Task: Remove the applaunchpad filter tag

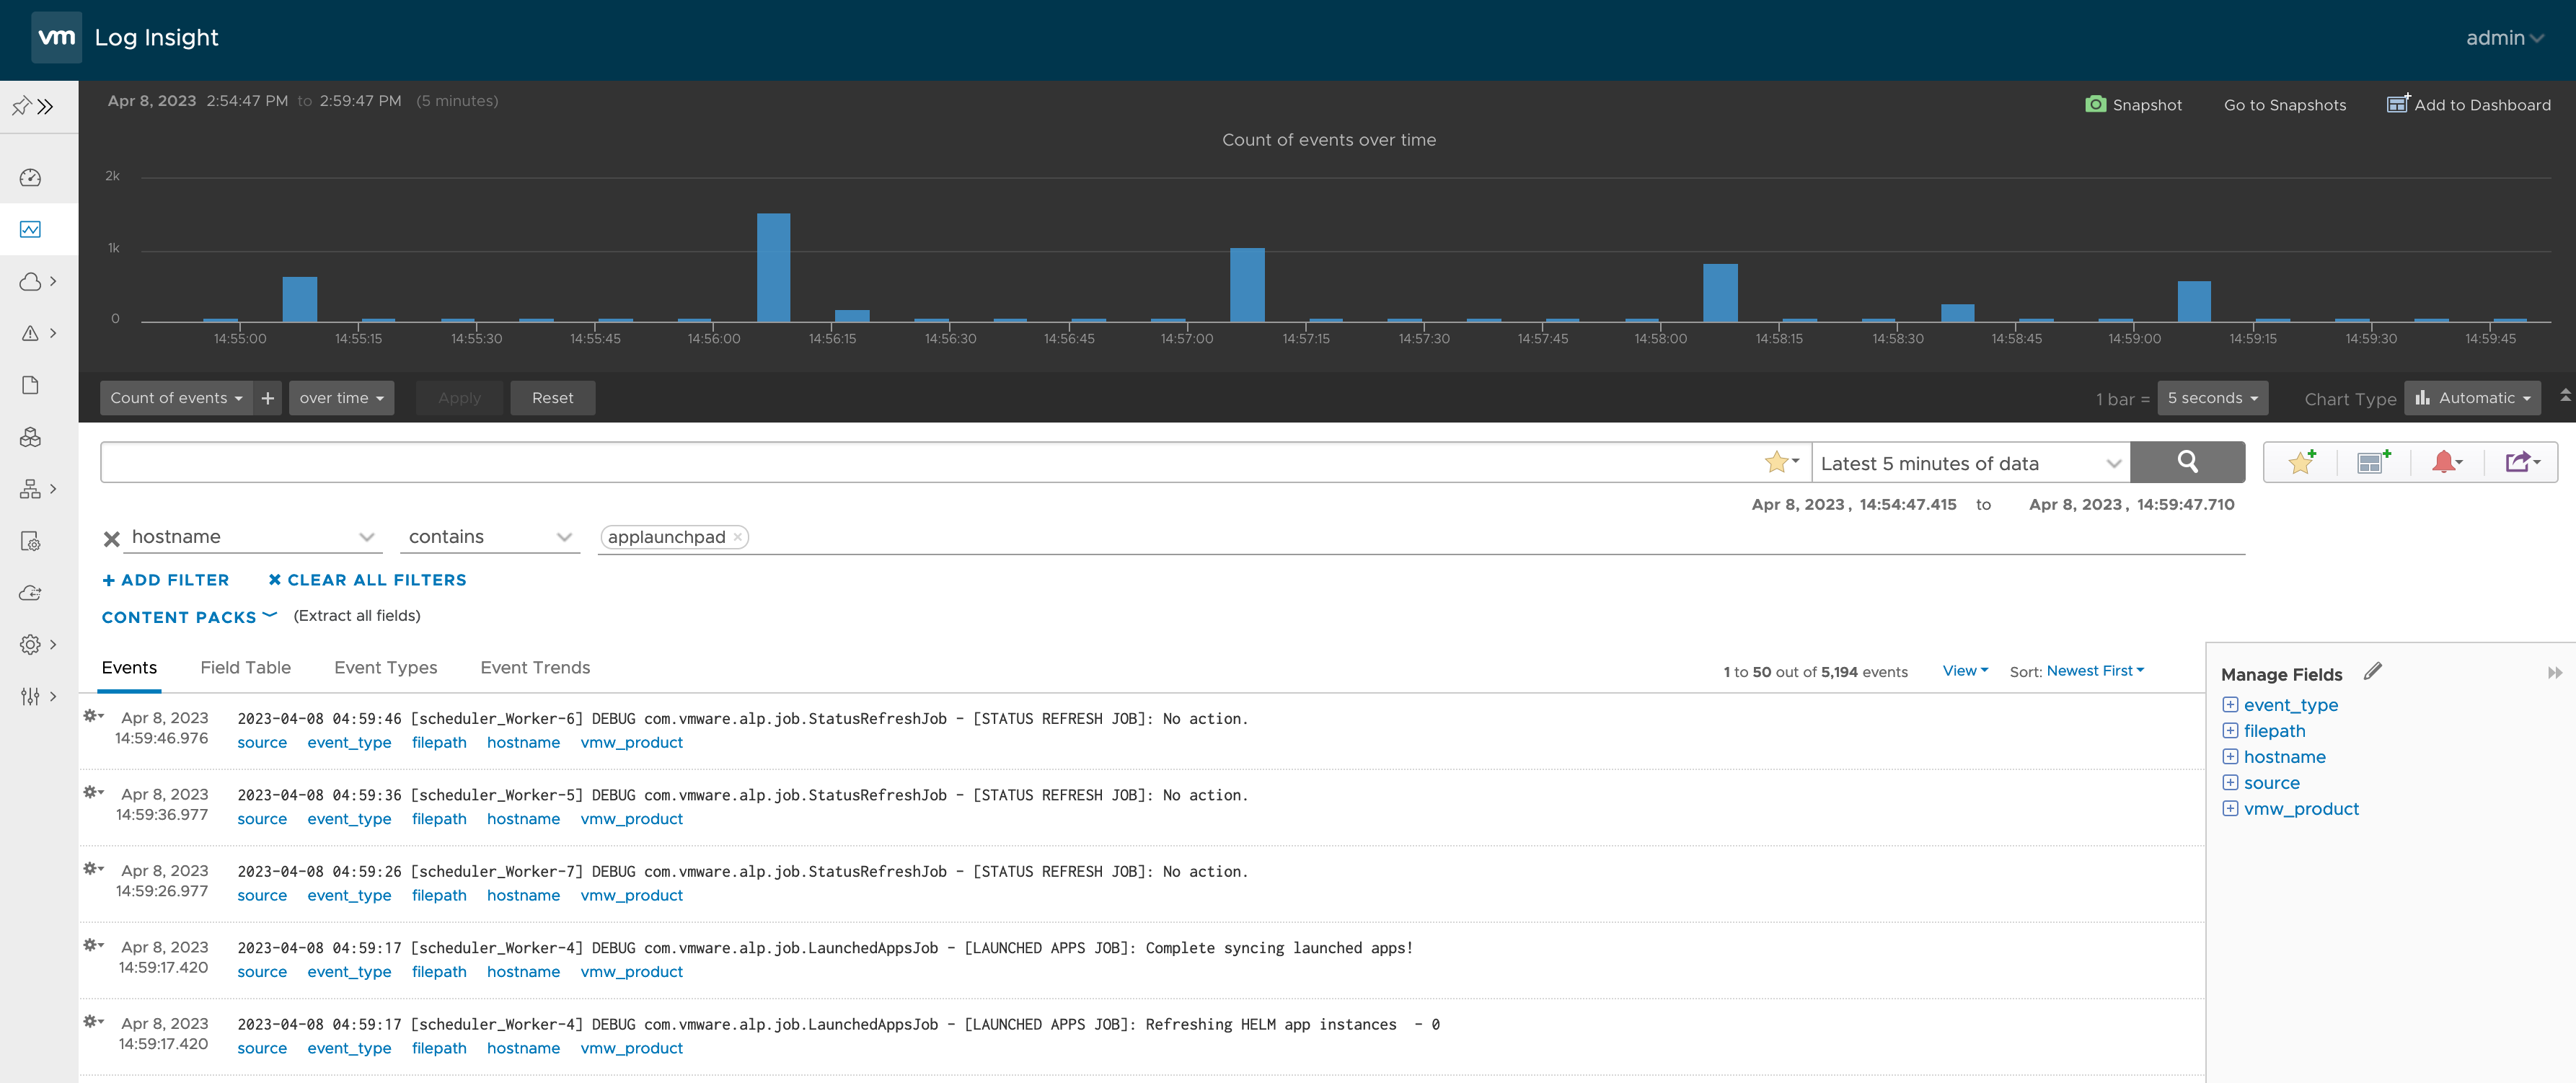Action: coord(737,537)
